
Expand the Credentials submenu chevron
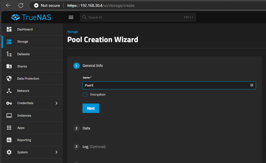click(56, 103)
